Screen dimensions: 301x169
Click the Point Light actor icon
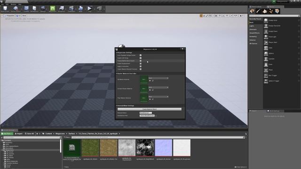[x=266, y=37]
